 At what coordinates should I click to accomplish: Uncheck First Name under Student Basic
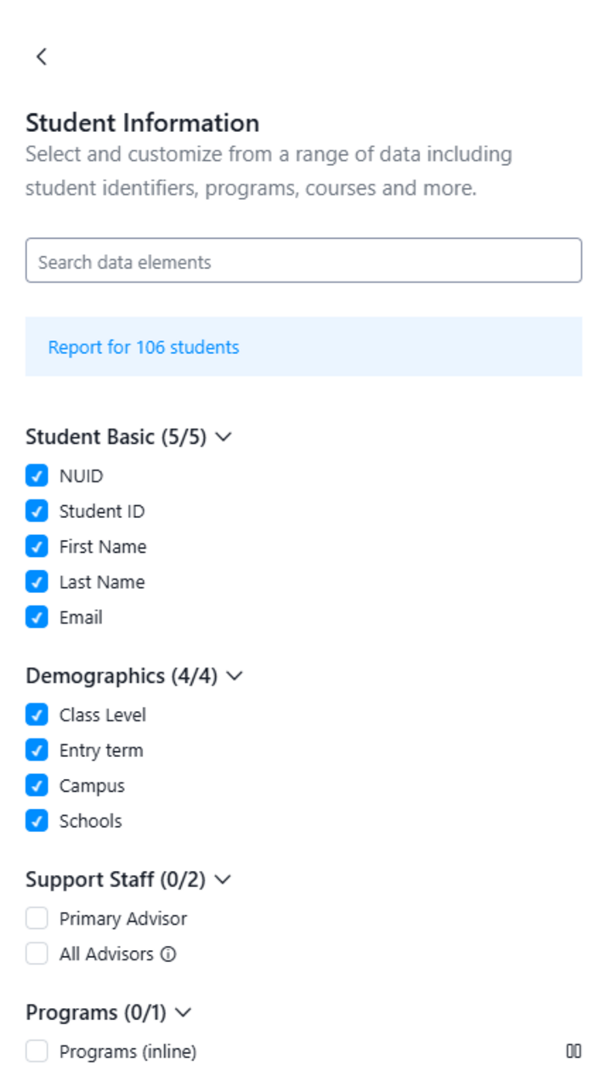coord(36,546)
